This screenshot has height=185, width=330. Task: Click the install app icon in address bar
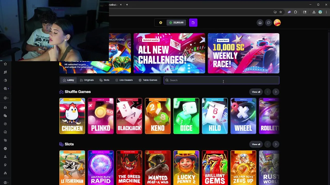pyautogui.click(x=275, y=12)
